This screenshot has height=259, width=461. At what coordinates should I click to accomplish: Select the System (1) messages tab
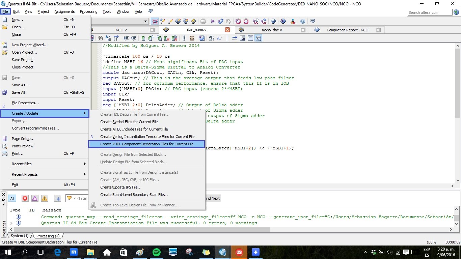point(20,236)
